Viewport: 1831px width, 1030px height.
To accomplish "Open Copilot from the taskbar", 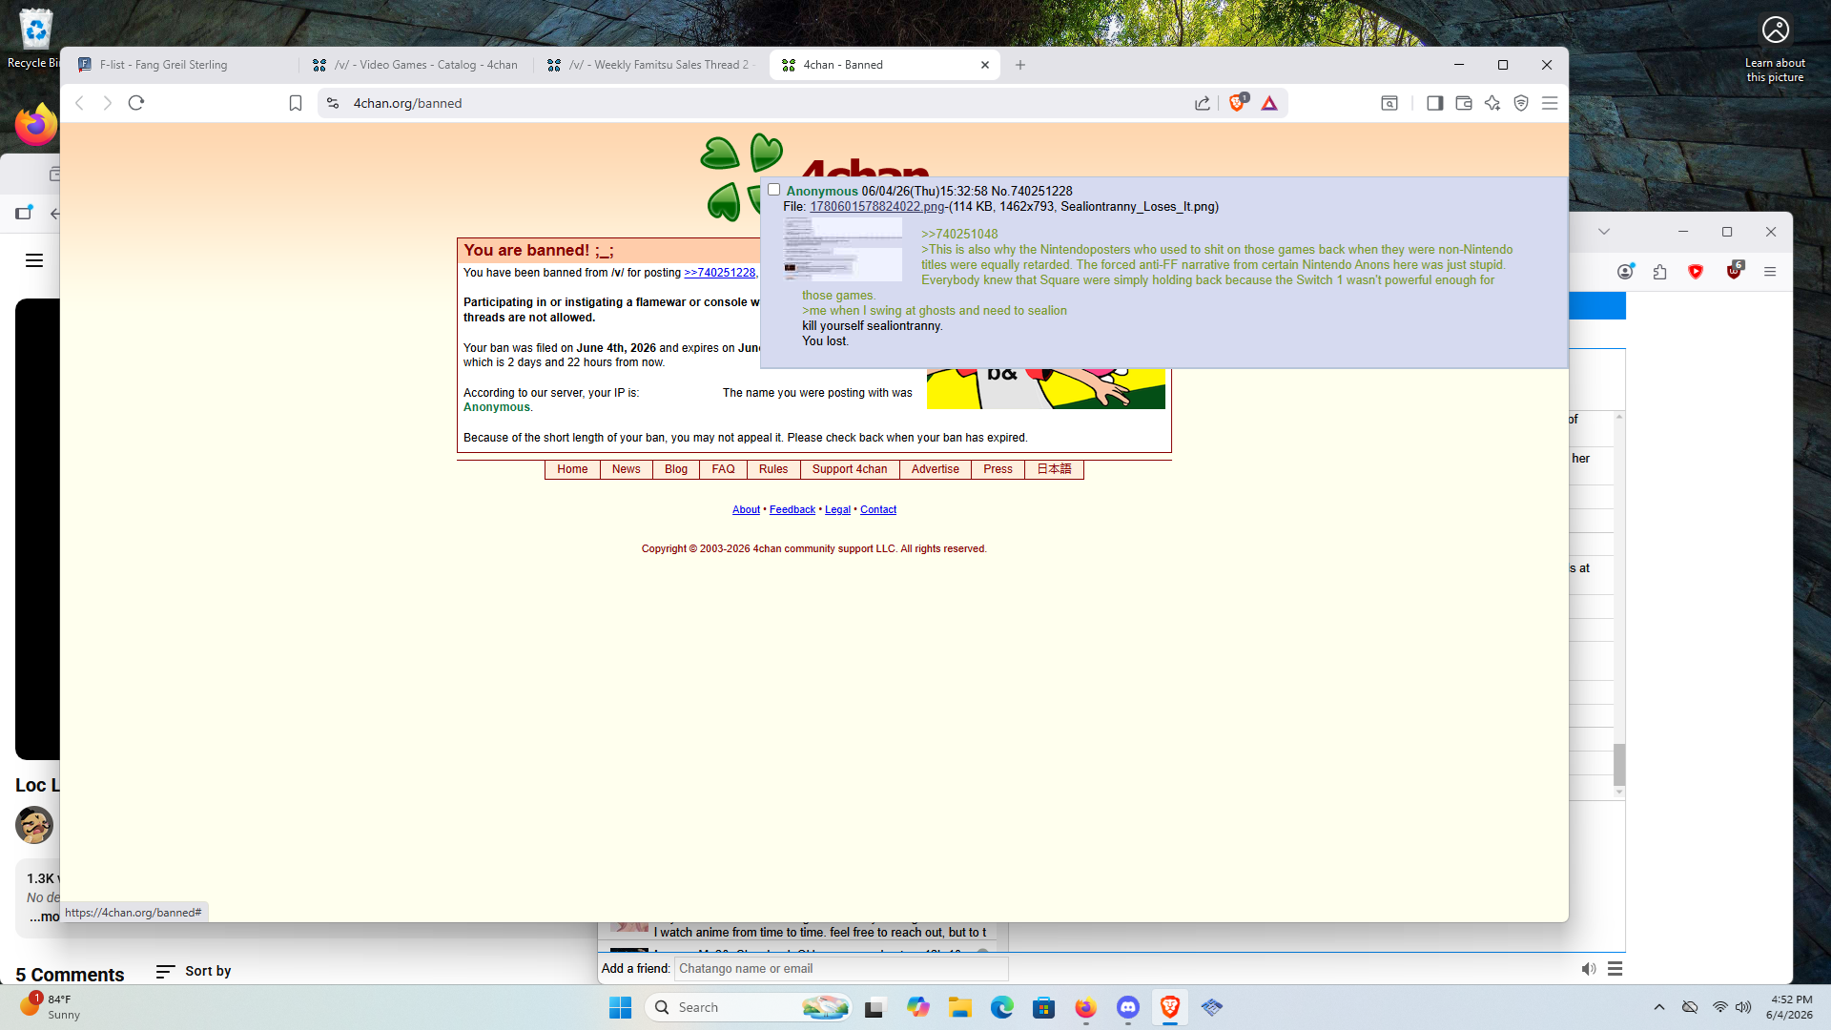I will point(917,1007).
